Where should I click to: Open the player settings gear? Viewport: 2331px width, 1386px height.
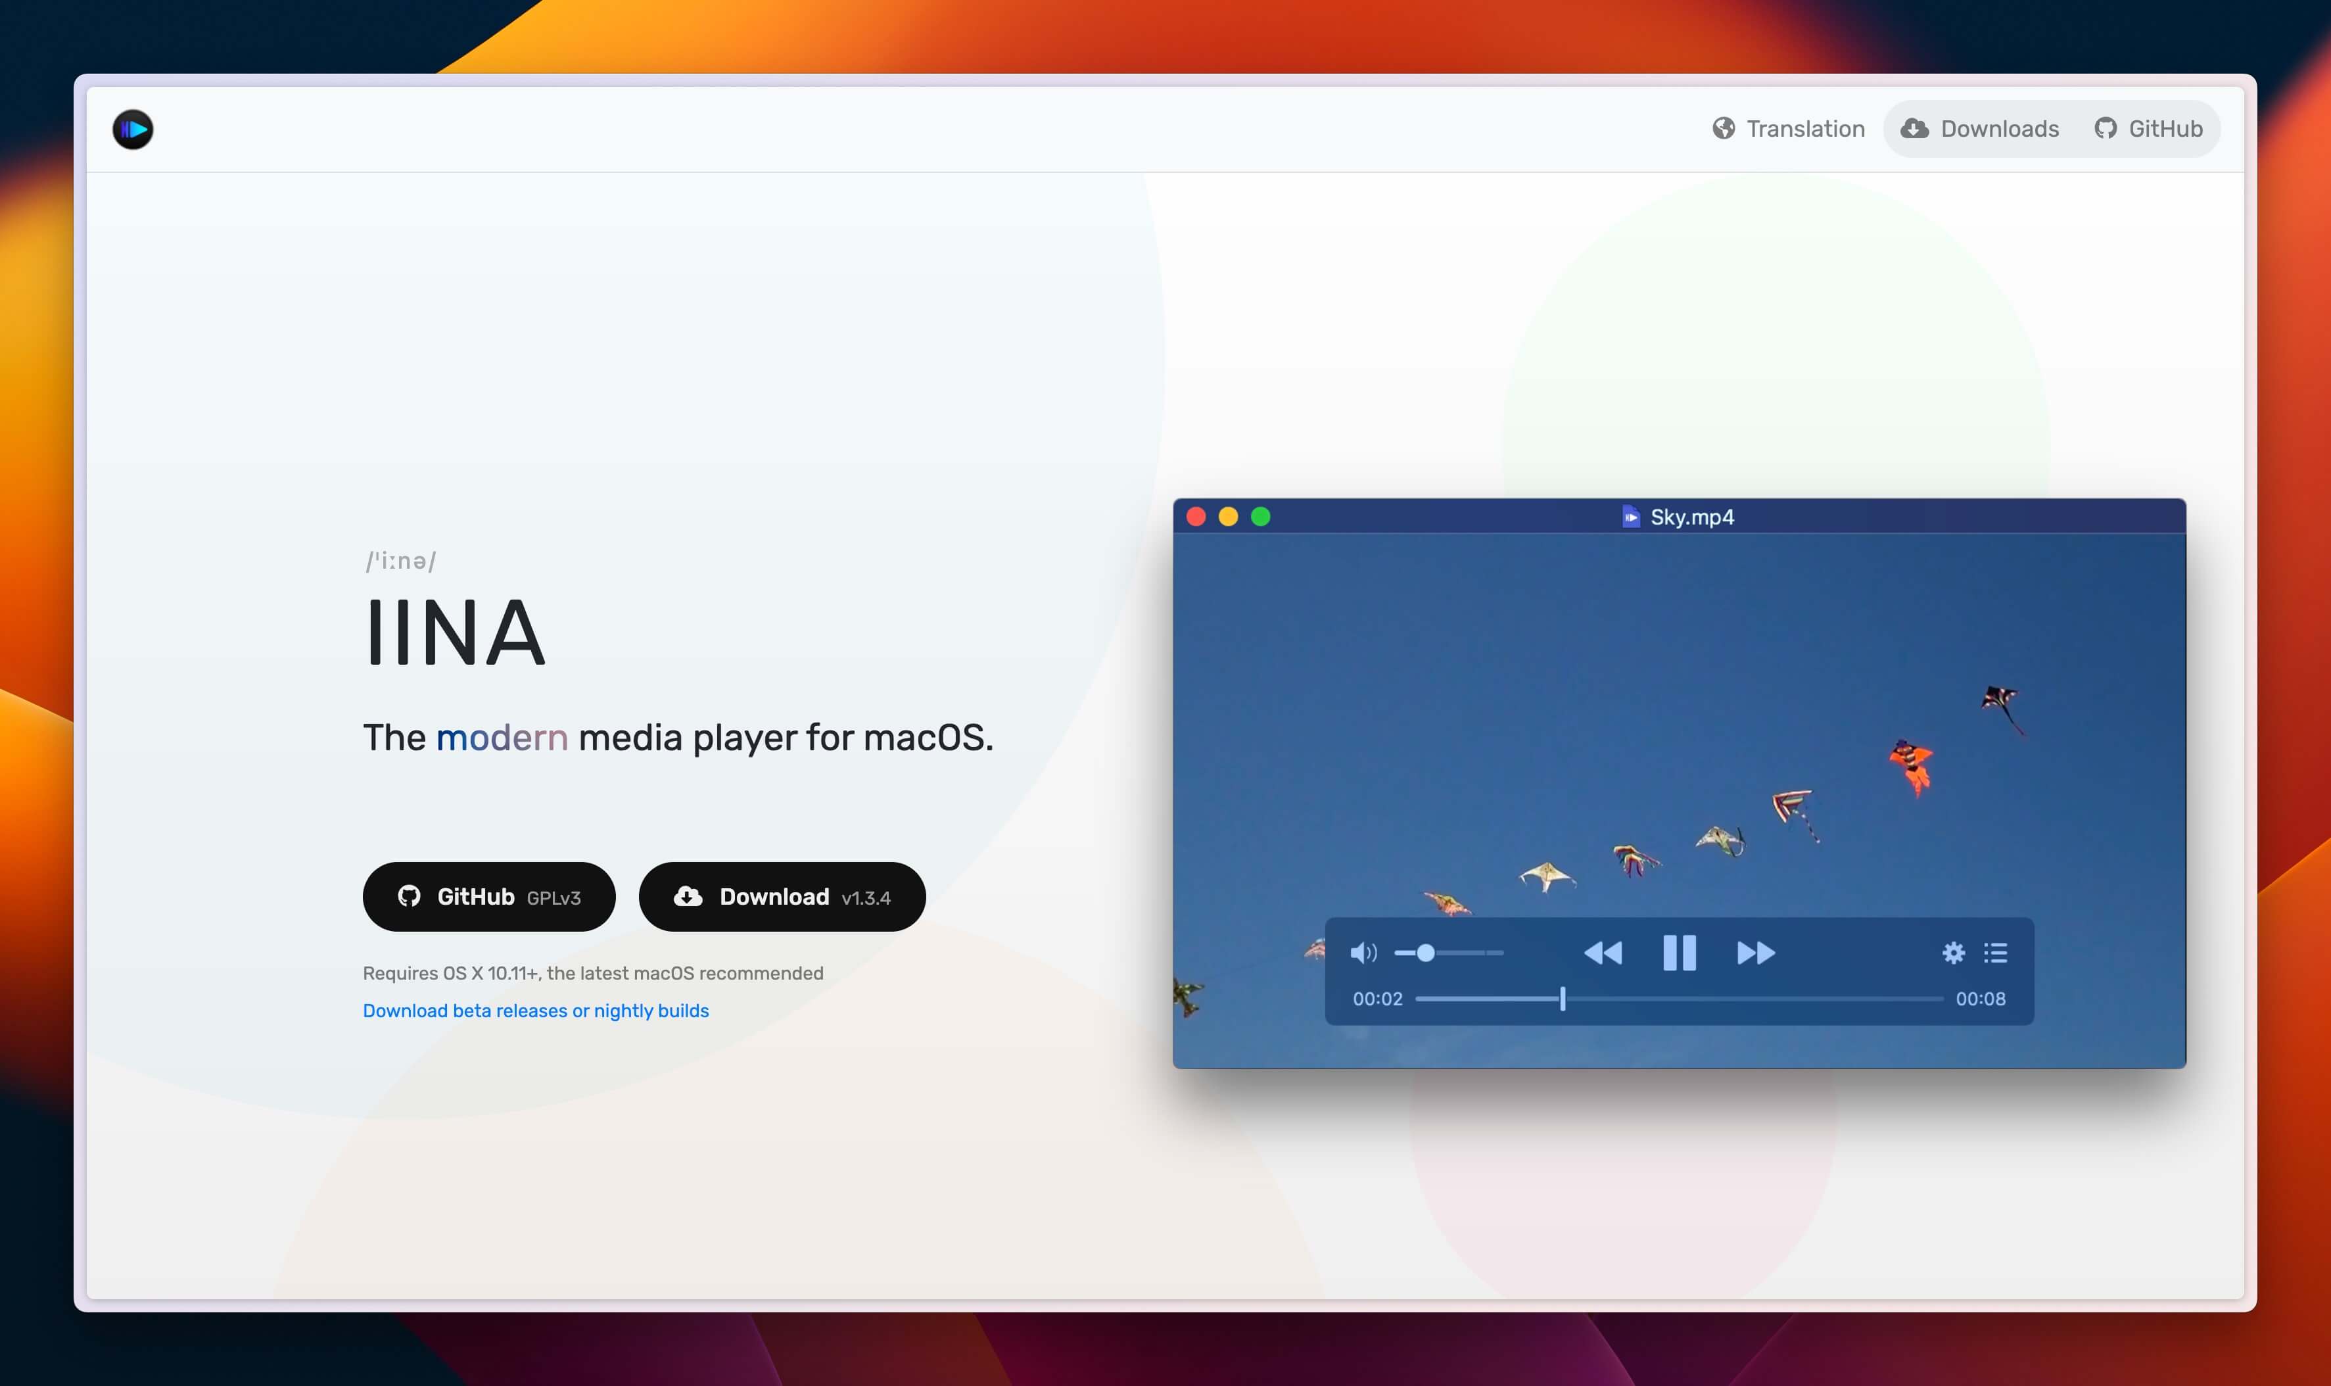tap(1953, 953)
